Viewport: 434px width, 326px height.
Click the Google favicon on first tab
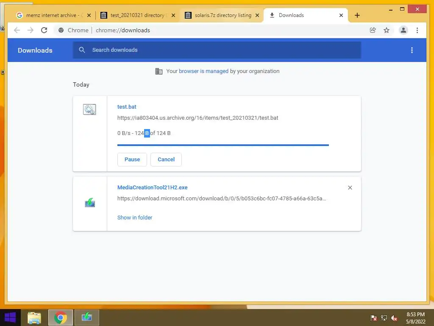tap(19, 15)
